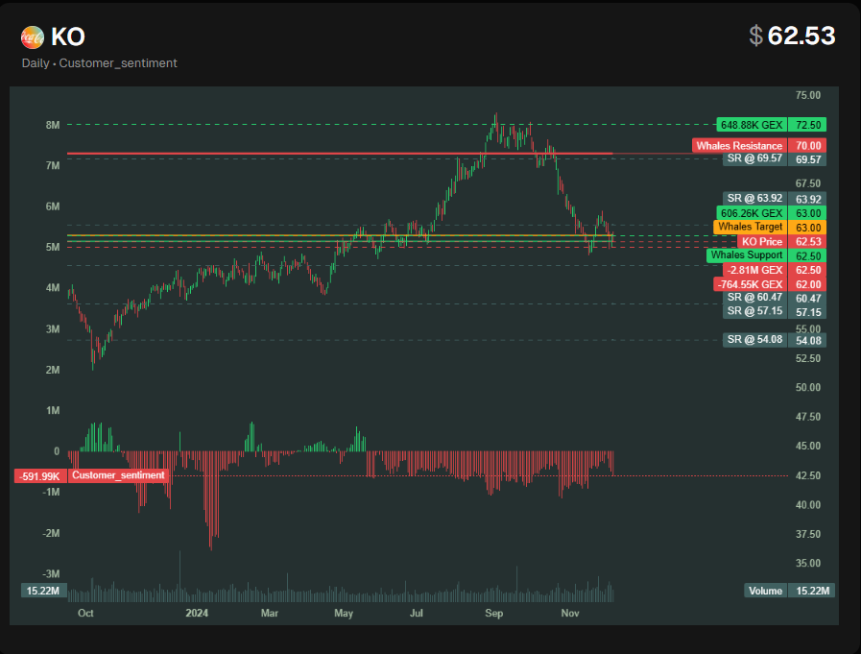Click the 70.00 price tag
The image size is (861, 654).
click(x=807, y=146)
